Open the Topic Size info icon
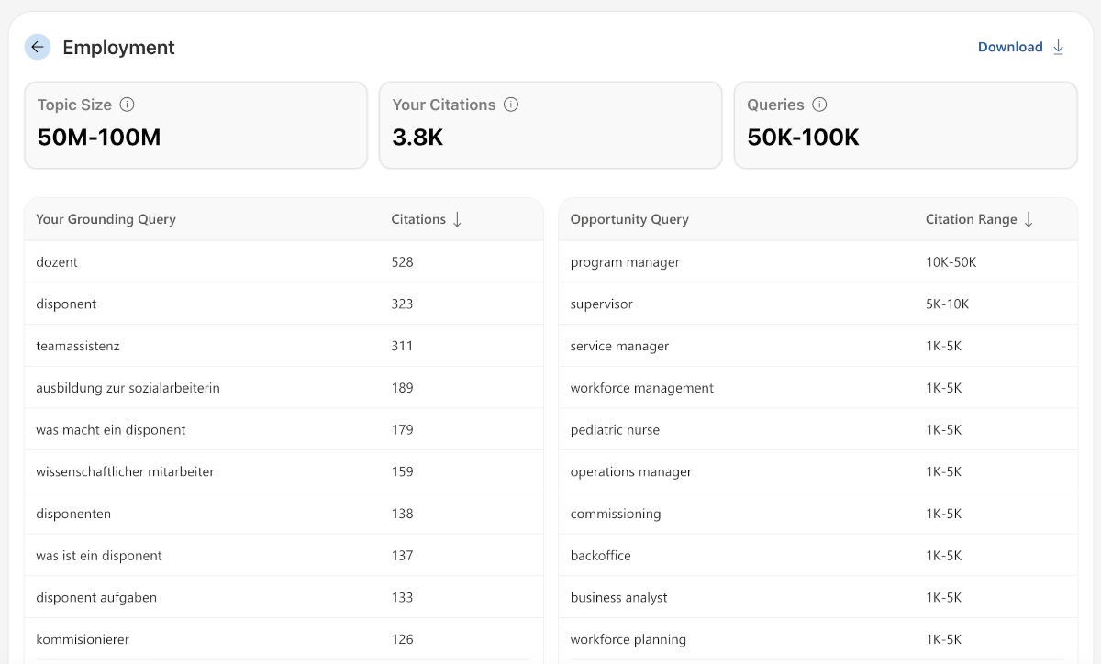The image size is (1101, 664). point(128,105)
